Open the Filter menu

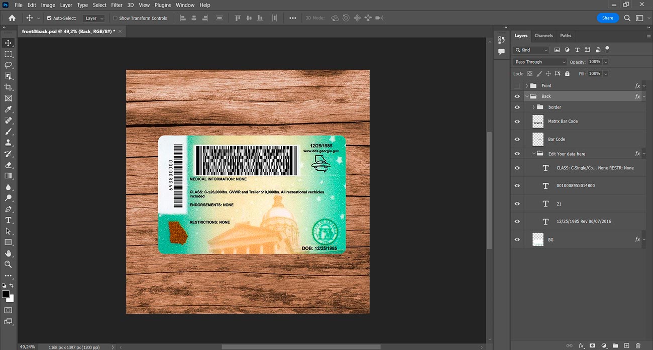[117, 5]
